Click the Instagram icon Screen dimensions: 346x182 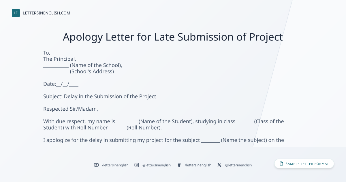pyautogui.click(x=137, y=165)
